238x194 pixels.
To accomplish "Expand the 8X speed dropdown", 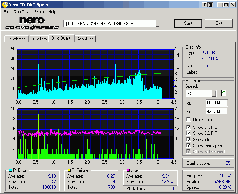I will 214,93.
